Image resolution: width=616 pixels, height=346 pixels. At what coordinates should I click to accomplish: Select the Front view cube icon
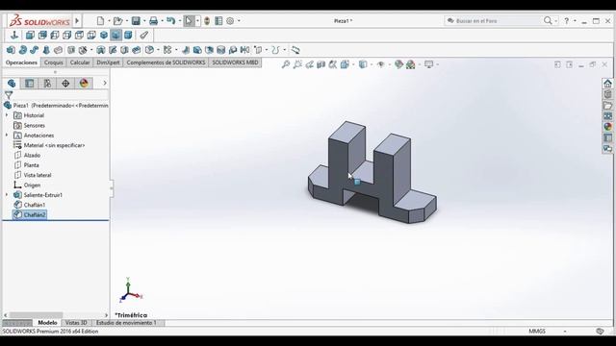click(x=30, y=36)
